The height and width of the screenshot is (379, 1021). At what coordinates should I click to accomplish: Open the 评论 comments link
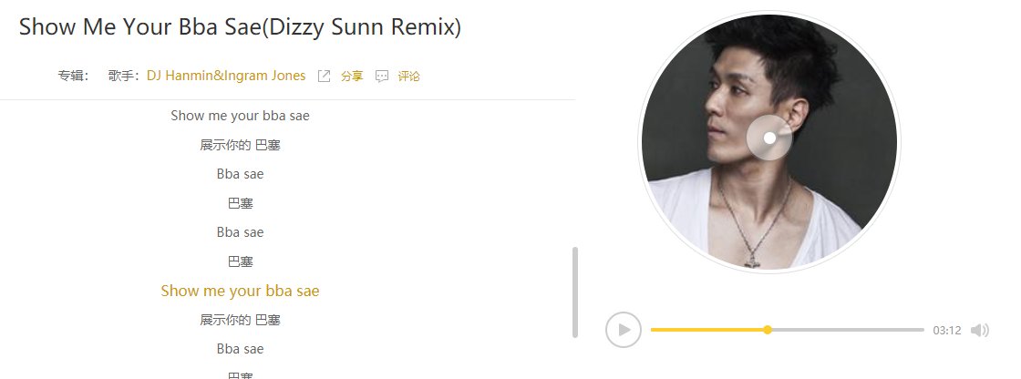tap(409, 77)
